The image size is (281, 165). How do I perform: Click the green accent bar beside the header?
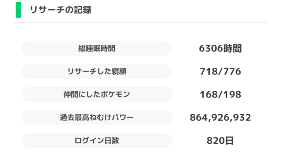(18, 10)
